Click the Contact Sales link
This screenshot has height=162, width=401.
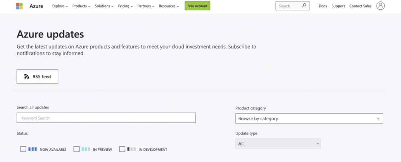coord(360,6)
